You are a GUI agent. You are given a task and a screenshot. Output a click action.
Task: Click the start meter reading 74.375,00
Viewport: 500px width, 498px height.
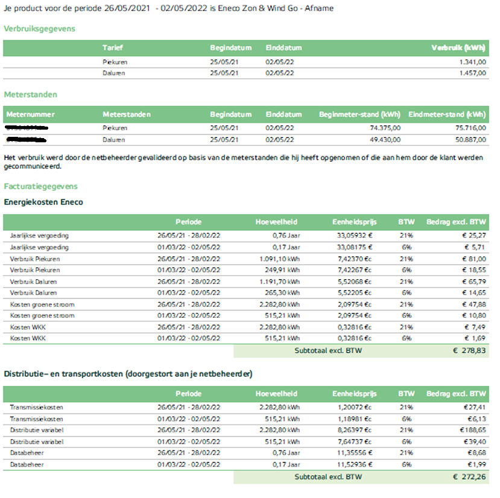383,128
